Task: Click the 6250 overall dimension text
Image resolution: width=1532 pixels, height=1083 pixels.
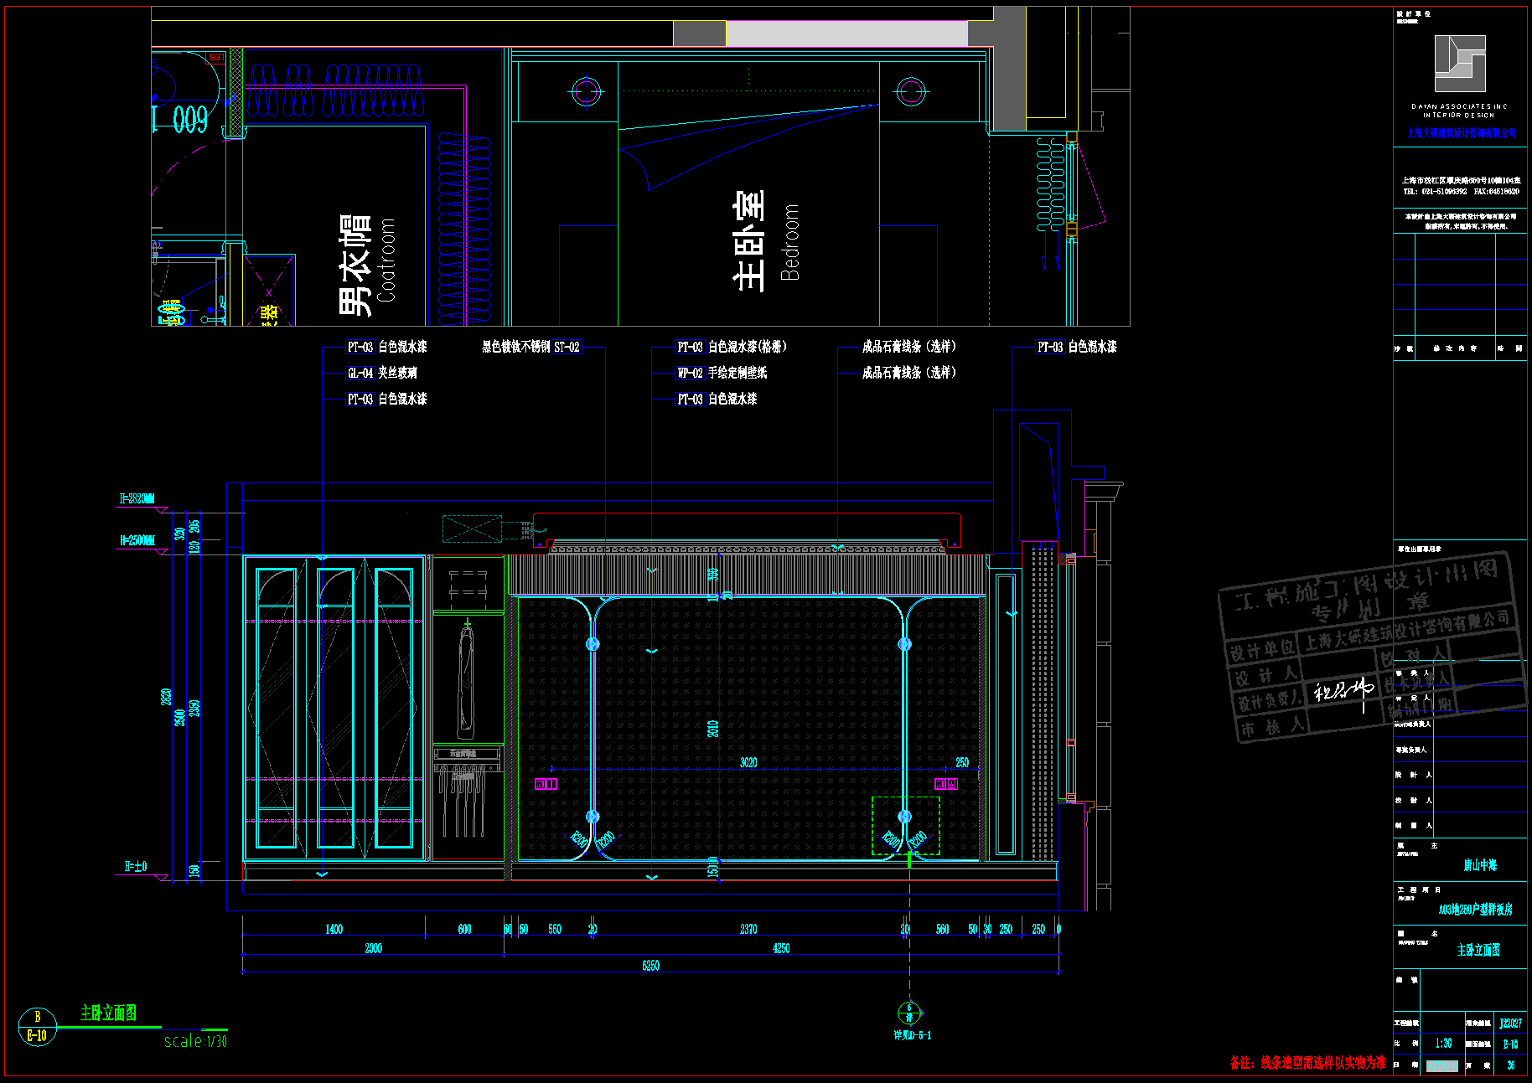Action: pyautogui.click(x=650, y=966)
